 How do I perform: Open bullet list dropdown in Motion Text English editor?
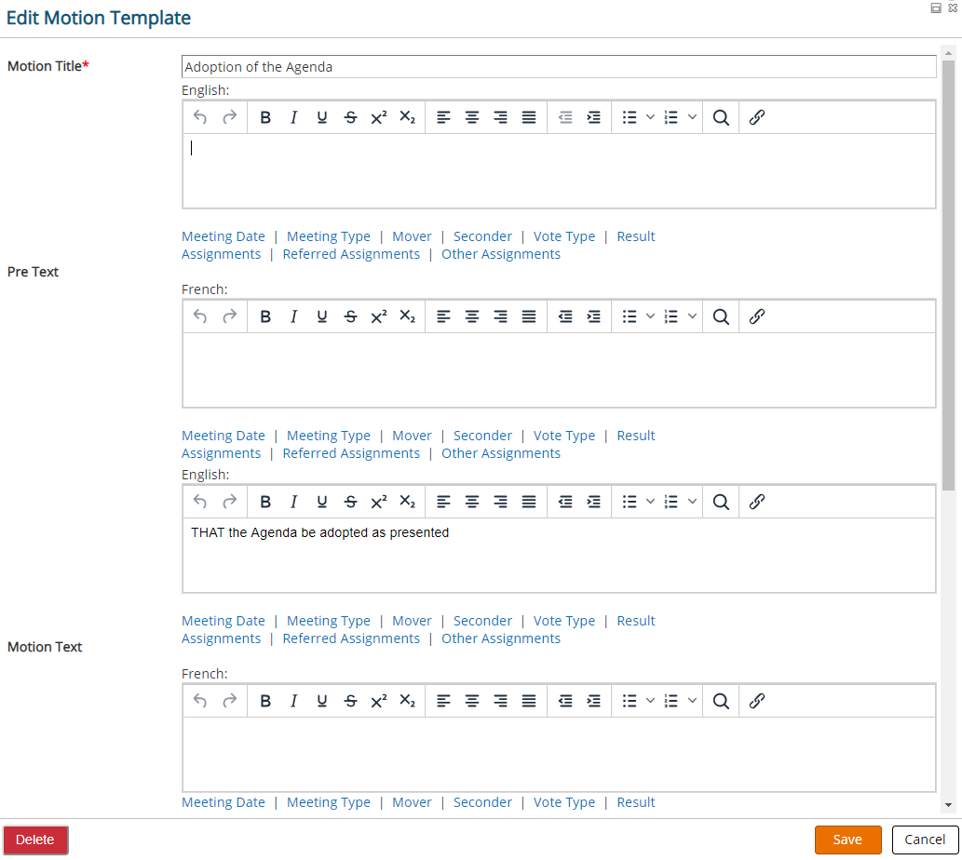pyautogui.click(x=650, y=502)
